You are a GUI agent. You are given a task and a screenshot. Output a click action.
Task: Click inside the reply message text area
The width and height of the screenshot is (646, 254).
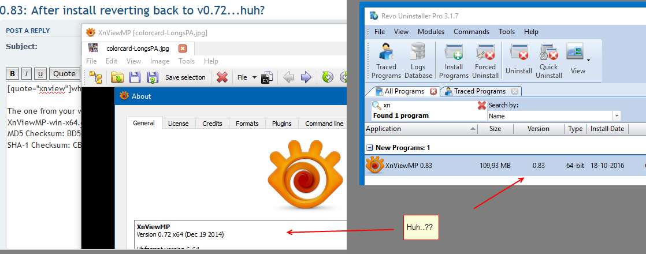point(44,165)
